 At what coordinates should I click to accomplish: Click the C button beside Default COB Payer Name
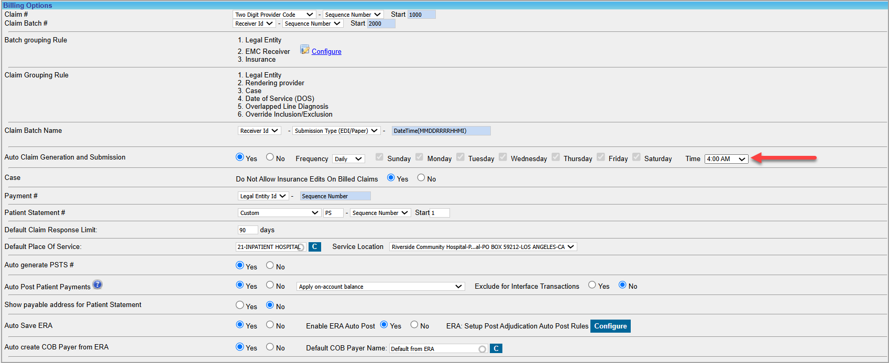click(x=496, y=348)
